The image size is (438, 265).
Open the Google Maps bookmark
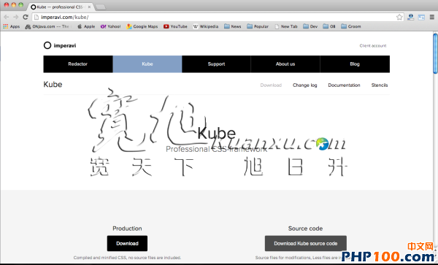[142, 26]
